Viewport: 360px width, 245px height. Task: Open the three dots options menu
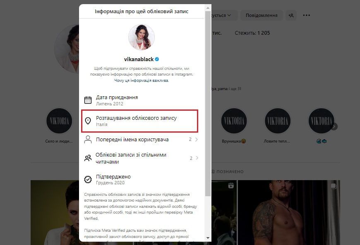pos(306,15)
